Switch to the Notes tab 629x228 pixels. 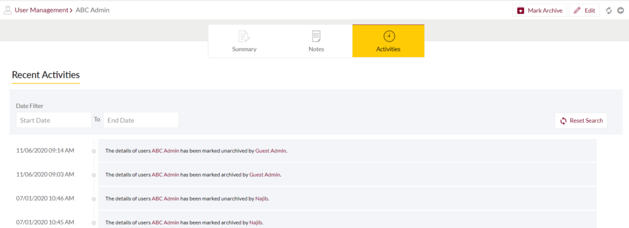click(316, 41)
